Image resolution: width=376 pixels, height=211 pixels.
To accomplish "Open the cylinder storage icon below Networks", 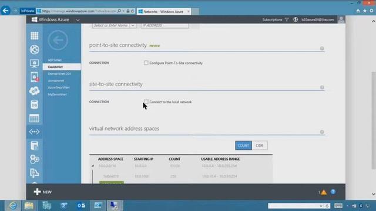I will pyautogui.click(x=34, y=145).
